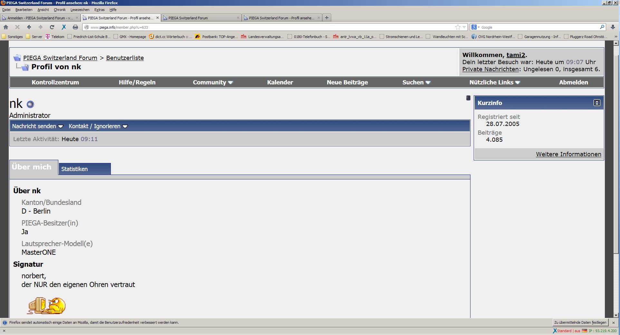
Task: Click the Firefox home icon
Action: tap(6, 27)
